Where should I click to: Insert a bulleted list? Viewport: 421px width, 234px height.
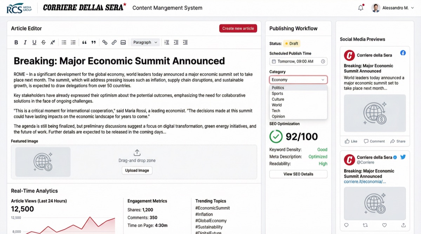[64, 42]
